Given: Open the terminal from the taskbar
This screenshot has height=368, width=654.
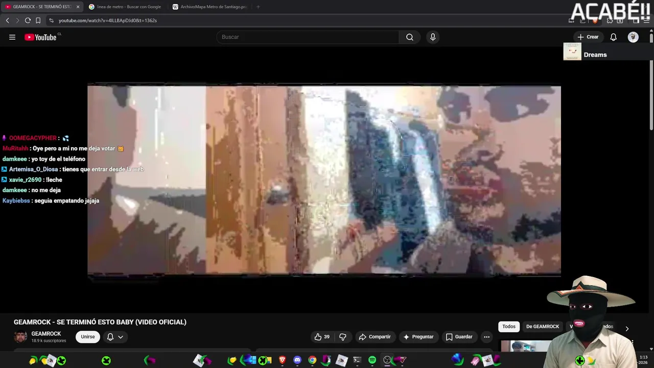Looking at the screenshot, I should tap(357, 360).
